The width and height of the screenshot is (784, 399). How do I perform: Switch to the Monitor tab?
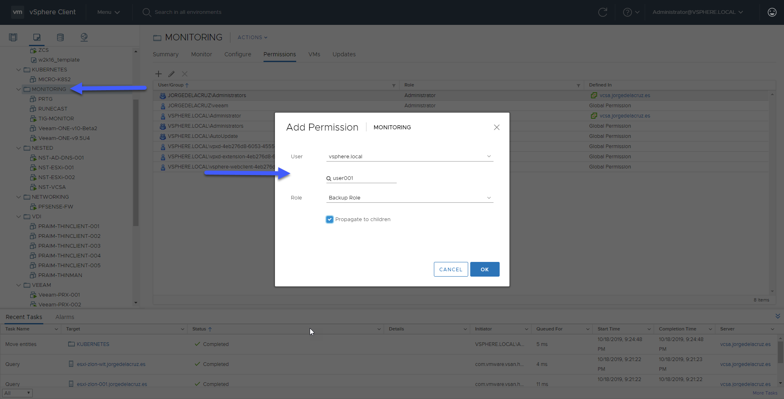(201, 54)
